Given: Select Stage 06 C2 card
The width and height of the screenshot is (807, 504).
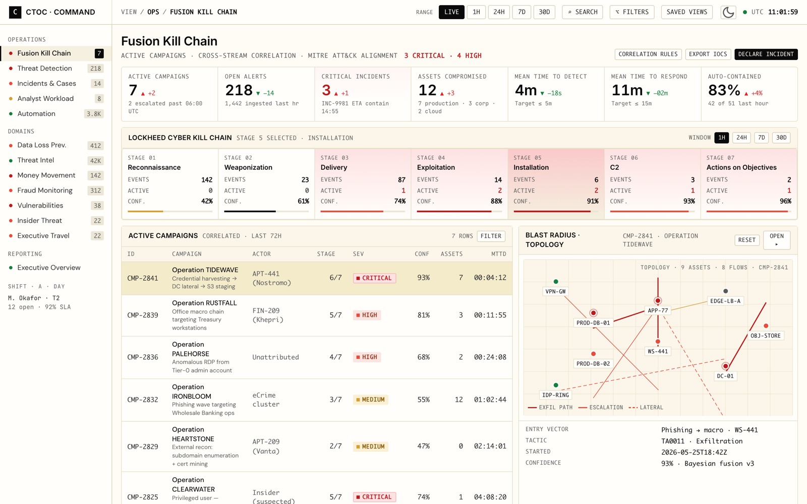Looking at the screenshot, I should pos(652,184).
